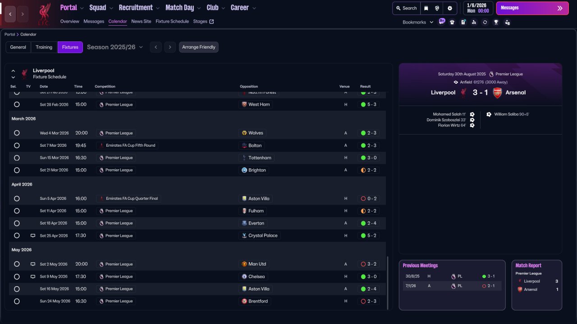Open the globe icon next to the bookmark icon
This screenshot has height=324, width=577.
437,8
